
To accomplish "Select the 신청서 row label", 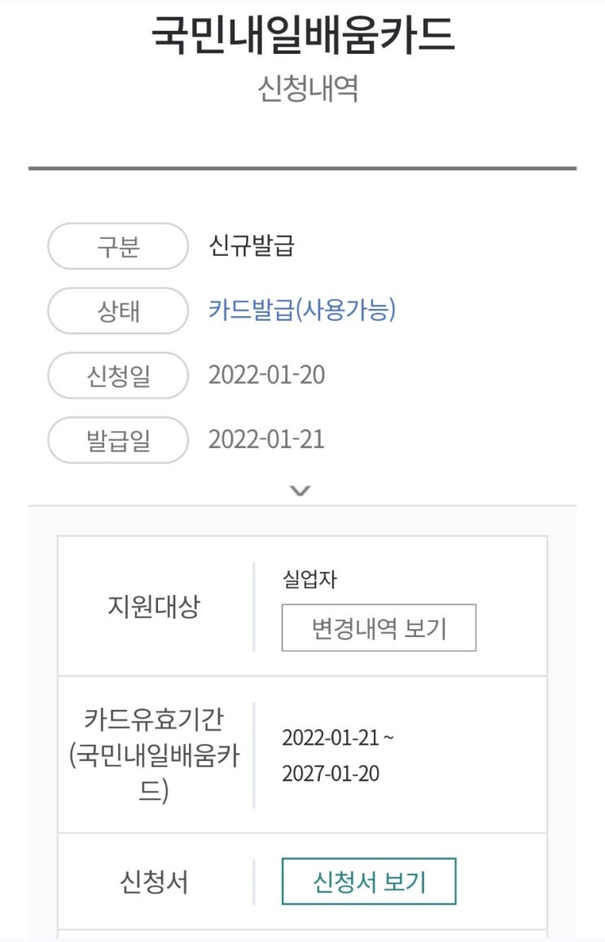I will pos(153,883).
